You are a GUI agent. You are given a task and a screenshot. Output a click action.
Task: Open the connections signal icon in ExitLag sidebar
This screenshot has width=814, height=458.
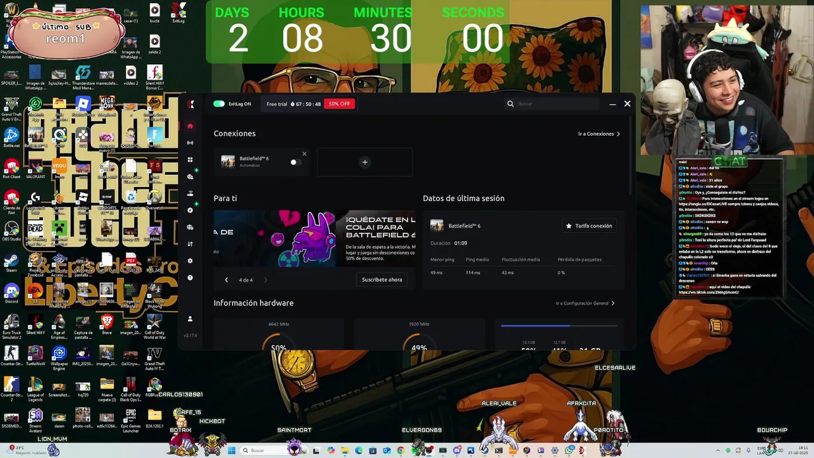point(190,143)
